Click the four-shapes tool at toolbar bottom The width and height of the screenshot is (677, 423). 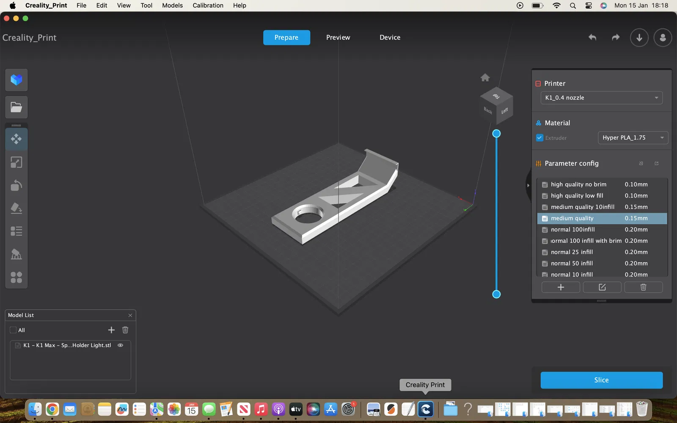click(x=17, y=277)
